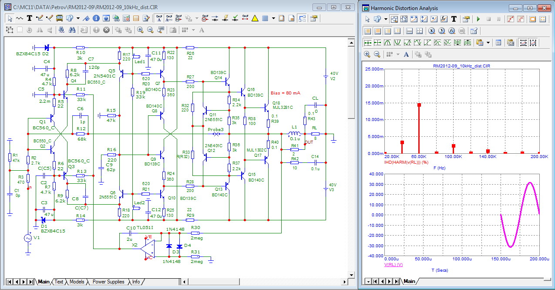Viewport: 555px width, 290px height.
Task: Open the Power Supplies tab
Action: pos(108,282)
